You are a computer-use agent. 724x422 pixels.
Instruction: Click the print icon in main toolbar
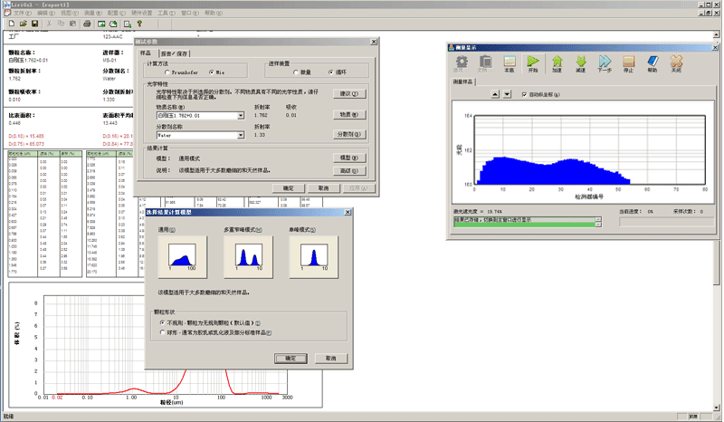(87, 24)
